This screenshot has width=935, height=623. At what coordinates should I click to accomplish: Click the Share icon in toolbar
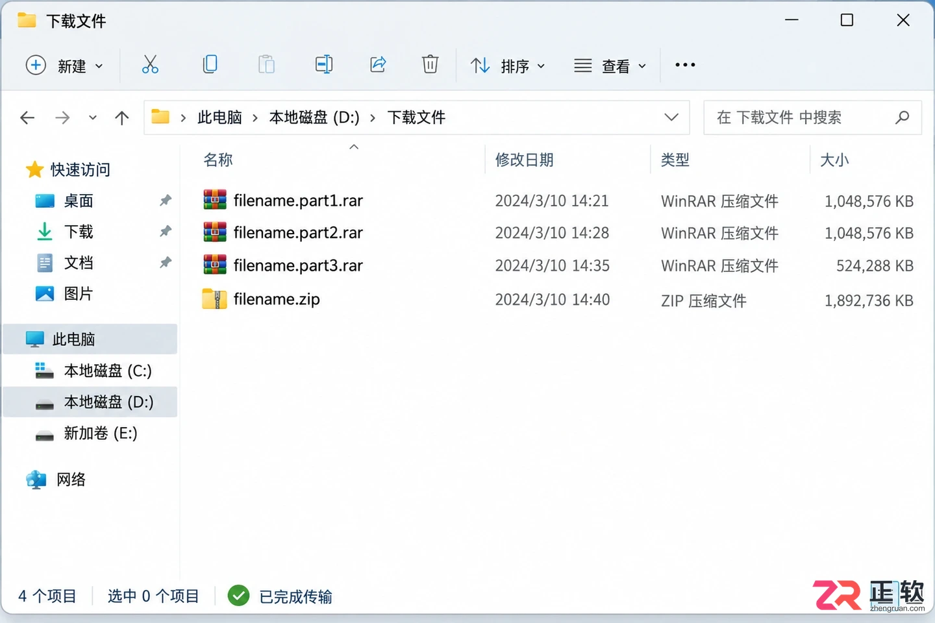(378, 64)
